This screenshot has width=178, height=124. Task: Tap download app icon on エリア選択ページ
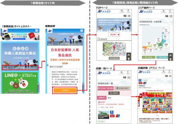coord(170,11)
